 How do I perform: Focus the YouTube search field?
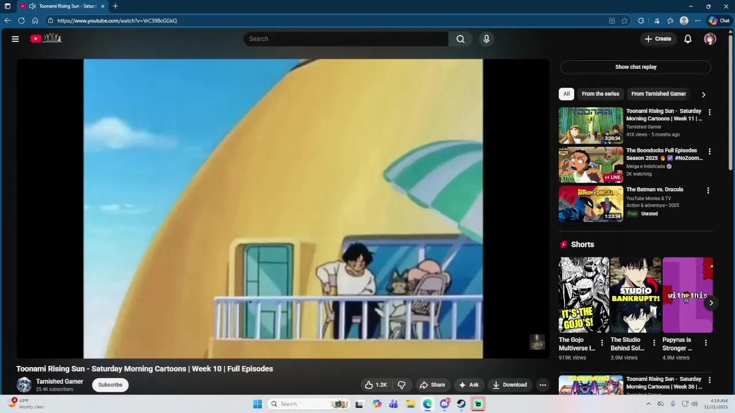click(x=346, y=39)
